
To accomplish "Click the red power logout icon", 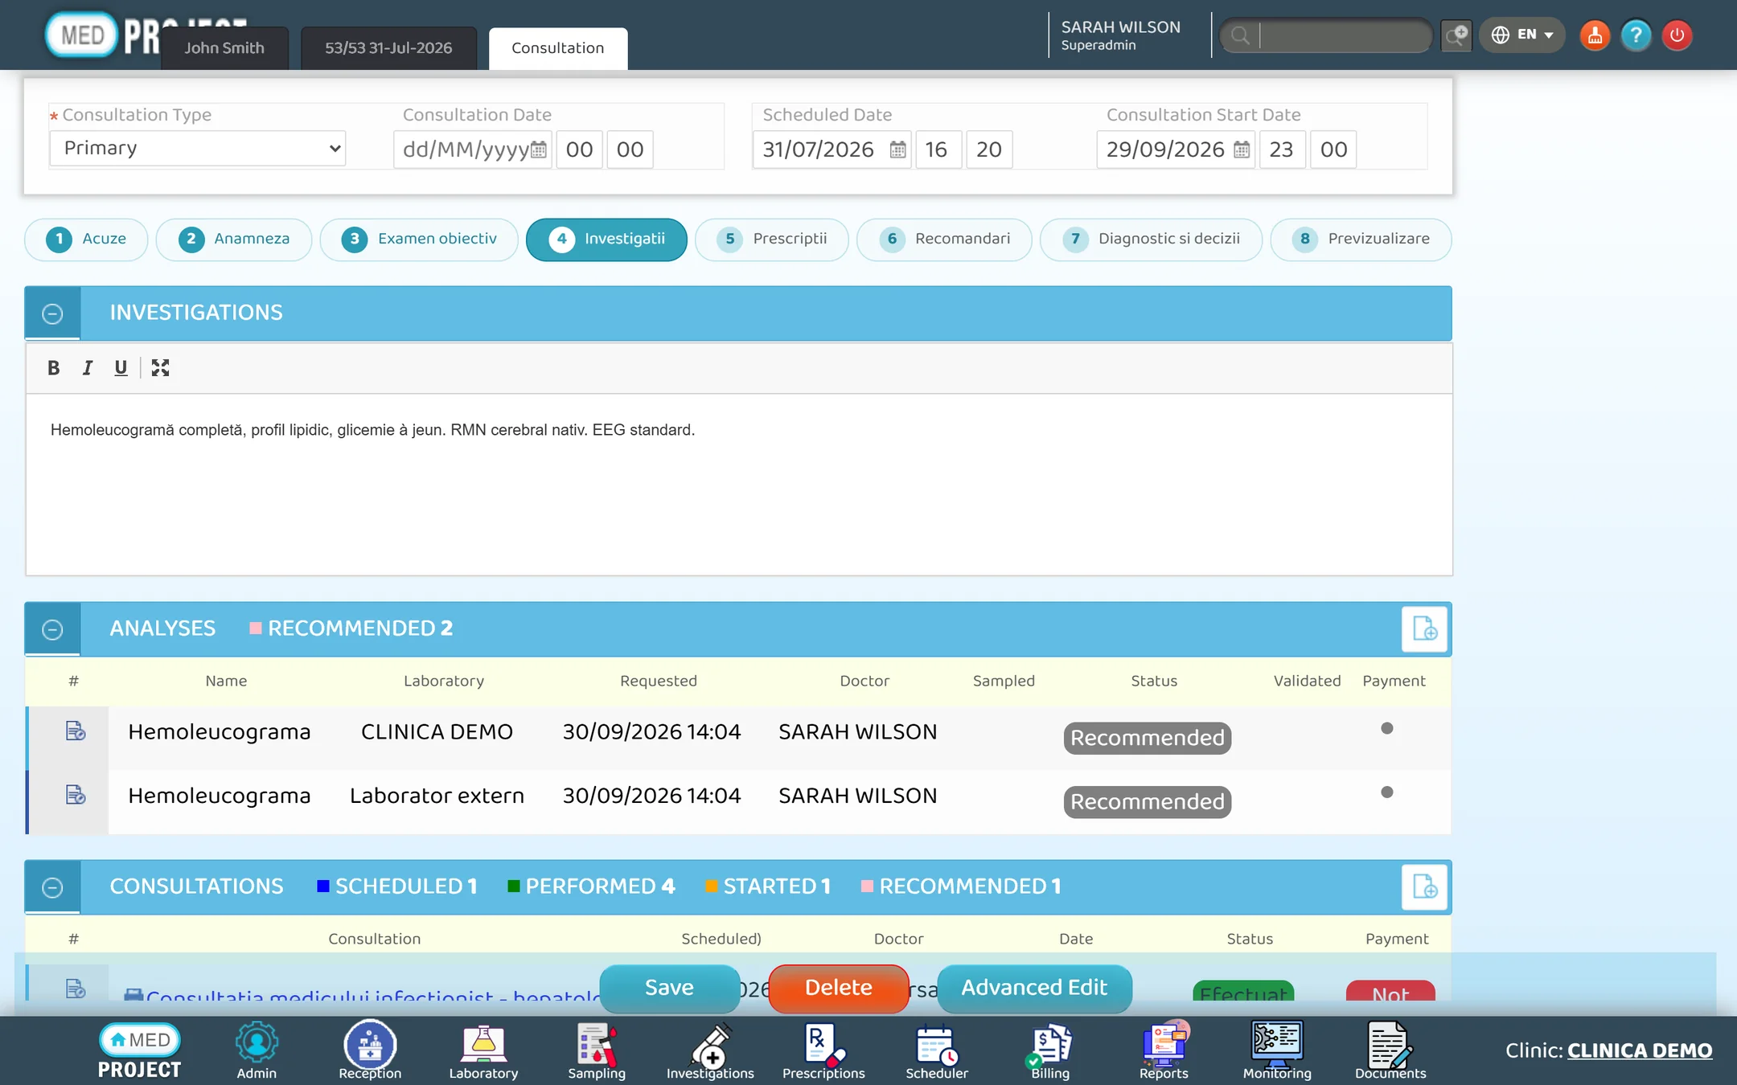I will point(1677,35).
